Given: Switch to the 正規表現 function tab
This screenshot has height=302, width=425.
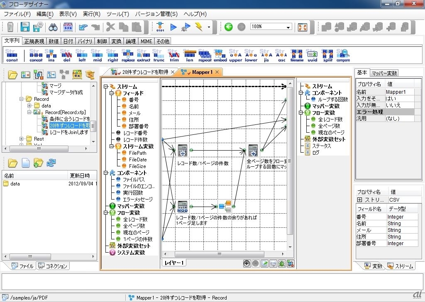Looking at the screenshot, I should [x=34, y=41].
